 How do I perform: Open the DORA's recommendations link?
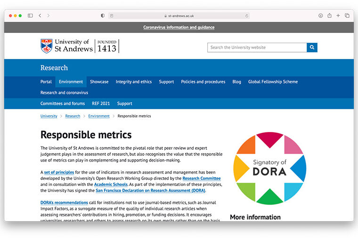[64, 202]
